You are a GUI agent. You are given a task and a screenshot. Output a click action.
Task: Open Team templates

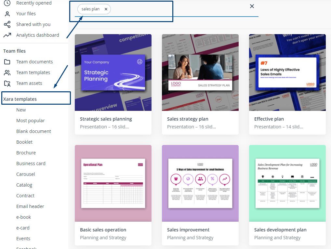click(x=33, y=72)
